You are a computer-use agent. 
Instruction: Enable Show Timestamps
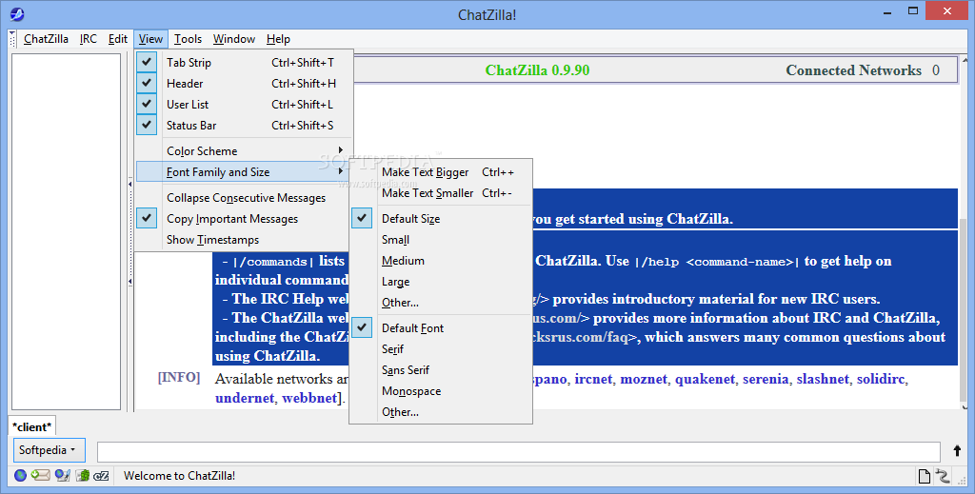click(244, 240)
